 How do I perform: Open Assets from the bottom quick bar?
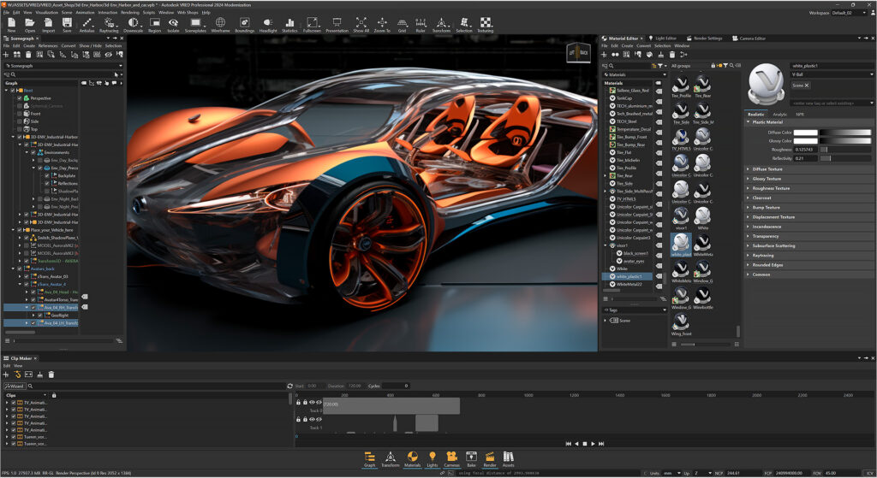508,459
